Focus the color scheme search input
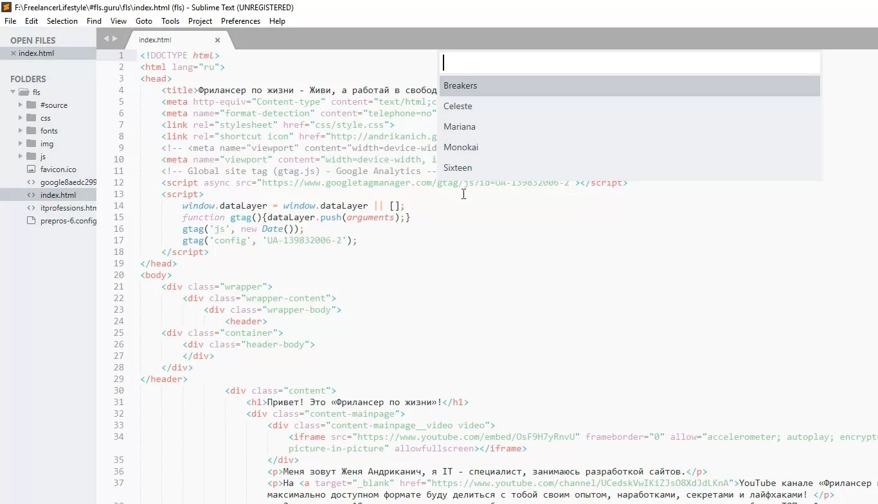Screen dimensions: 878x504 [x=630, y=63]
